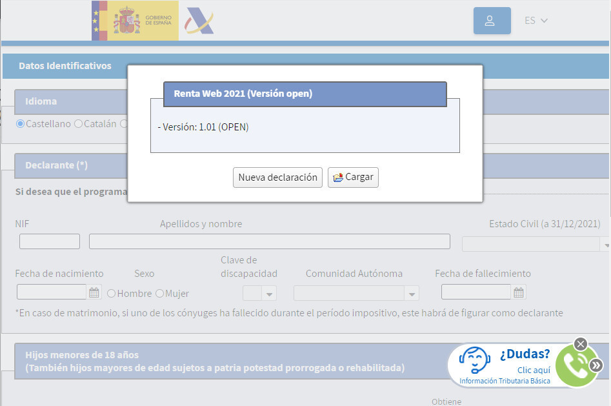This screenshot has width=611, height=406.
Task: Open the birth date calendar picker
Action: tap(94, 292)
